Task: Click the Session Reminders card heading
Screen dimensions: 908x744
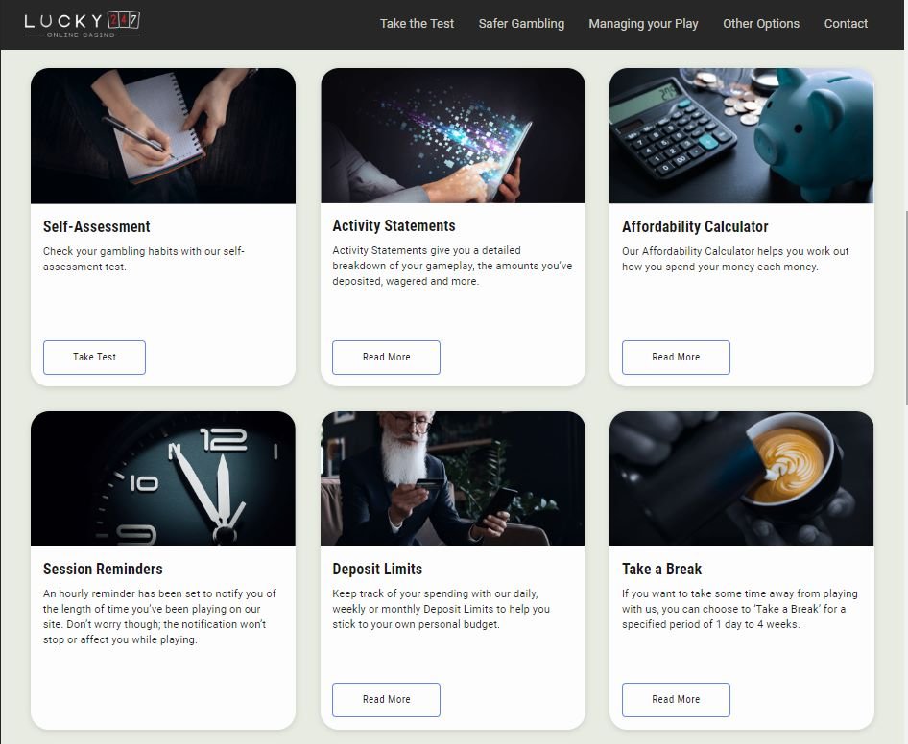Action: (x=103, y=570)
